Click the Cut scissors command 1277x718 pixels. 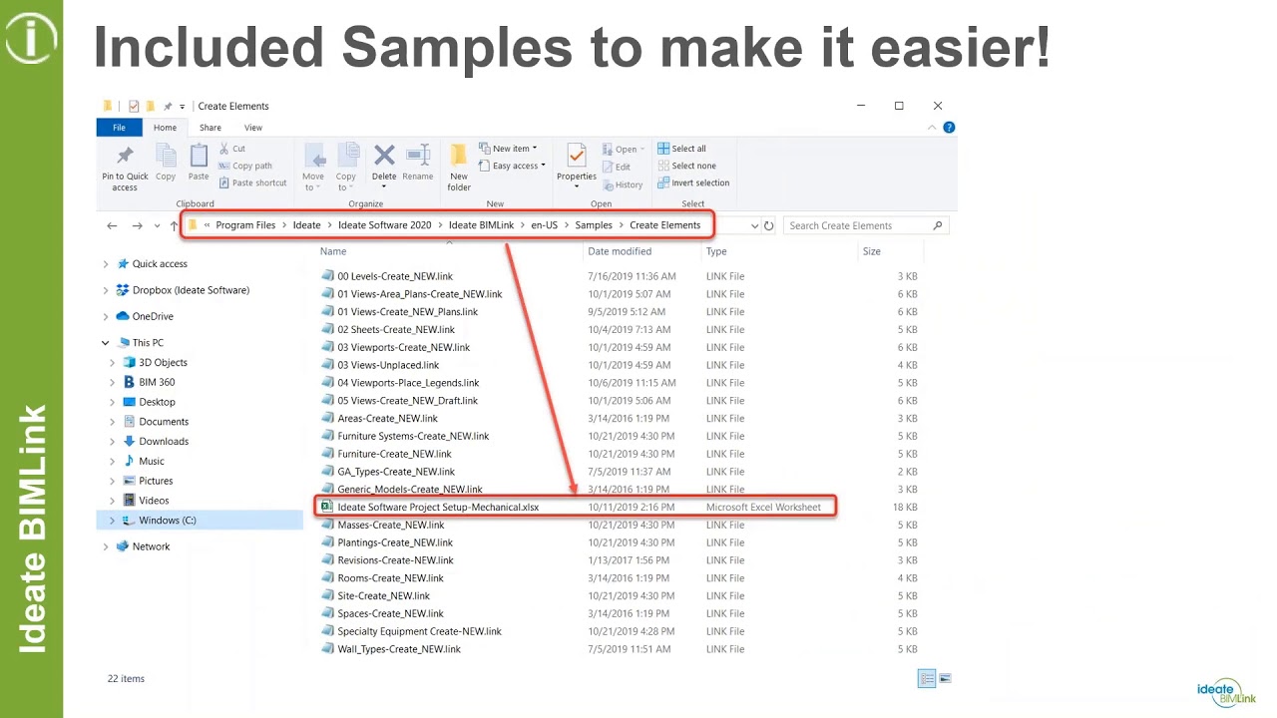point(232,149)
